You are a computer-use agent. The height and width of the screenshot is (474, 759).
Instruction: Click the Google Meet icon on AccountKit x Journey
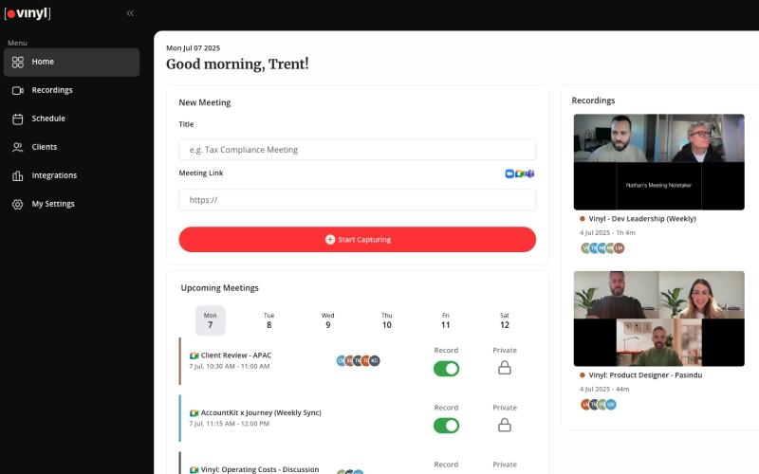[194, 413]
